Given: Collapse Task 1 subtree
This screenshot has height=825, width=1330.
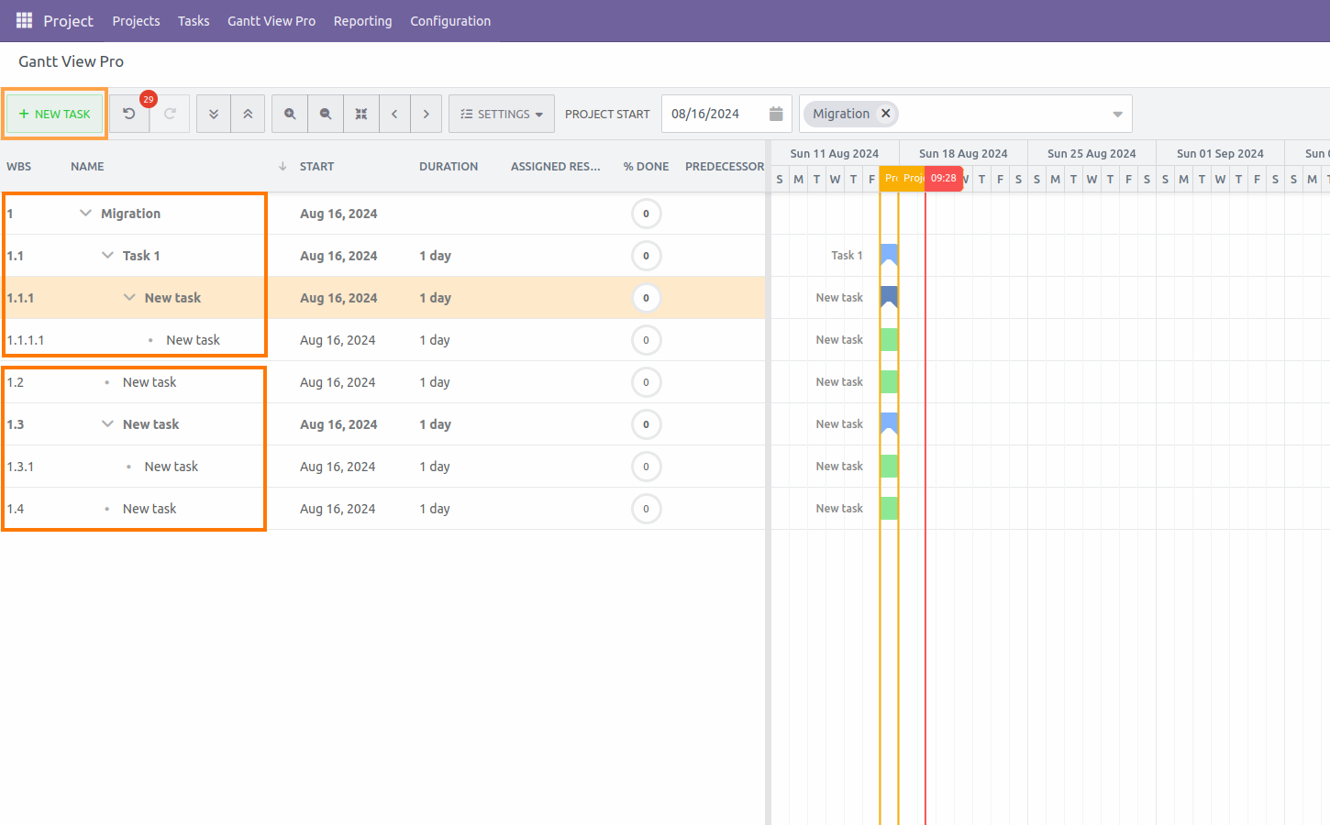Looking at the screenshot, I should point(106,255).
